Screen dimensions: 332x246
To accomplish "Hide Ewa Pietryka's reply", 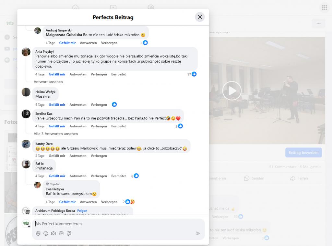I will [x=109, y=202].
